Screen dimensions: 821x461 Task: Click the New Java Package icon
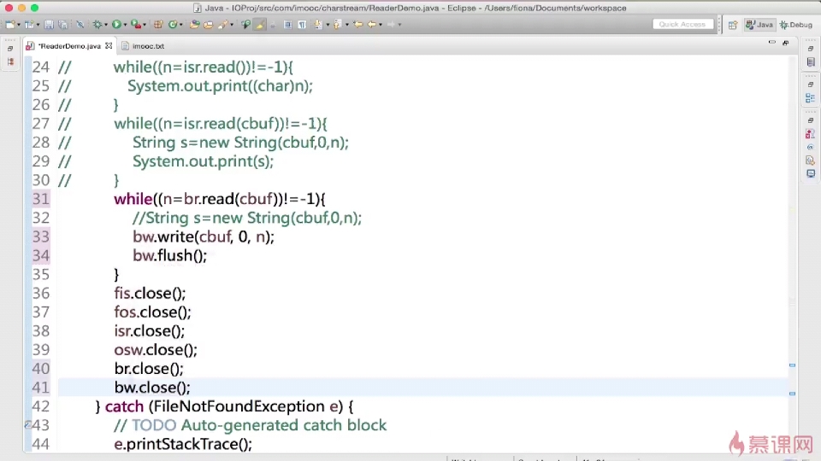158,25
